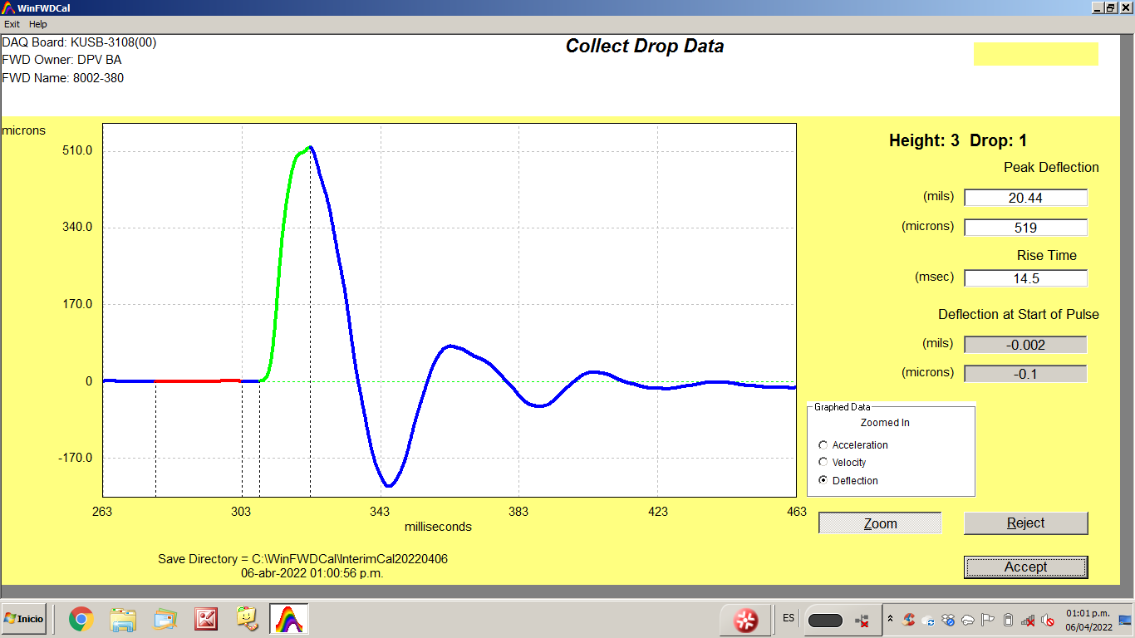Click the WinFWDCal rainbow icon in taskbar
Image resolution: width=1135 pixels, height=638 pixels.
(288, 619)
